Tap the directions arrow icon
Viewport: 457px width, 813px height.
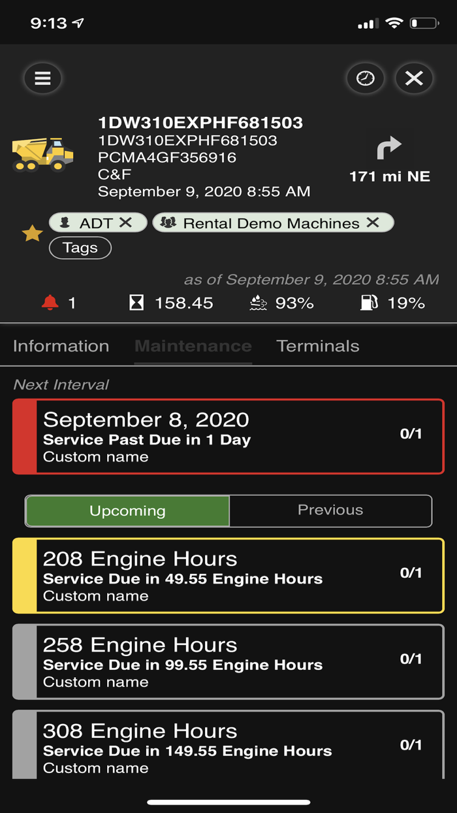[389, 148]
